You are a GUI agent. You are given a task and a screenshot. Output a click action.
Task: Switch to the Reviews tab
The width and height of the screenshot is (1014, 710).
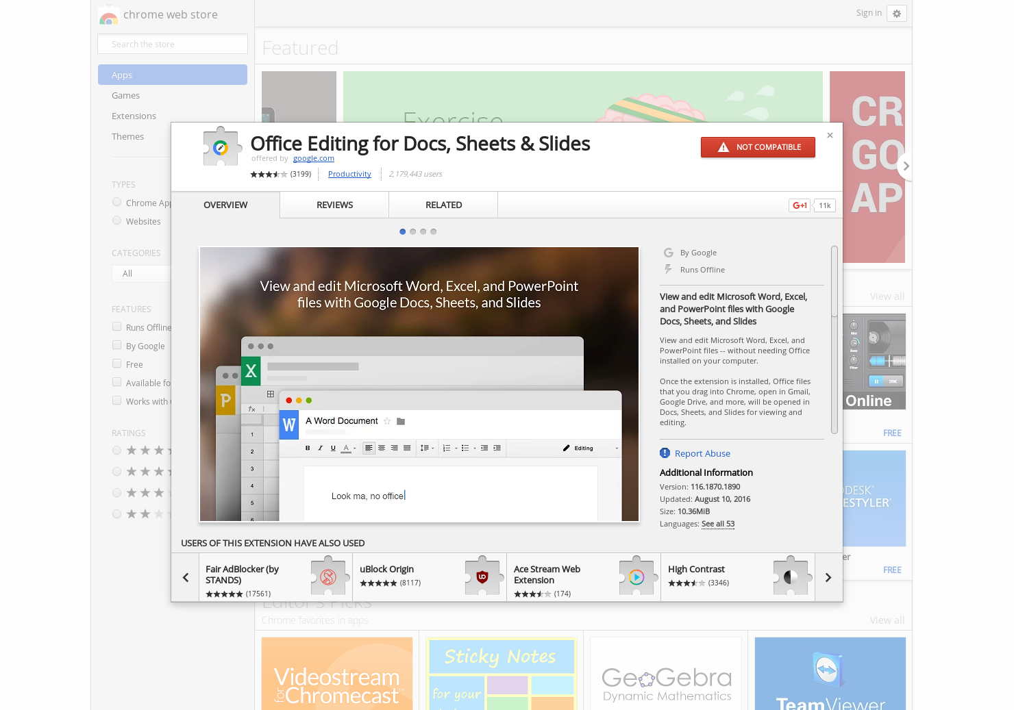tap(334, 205)
